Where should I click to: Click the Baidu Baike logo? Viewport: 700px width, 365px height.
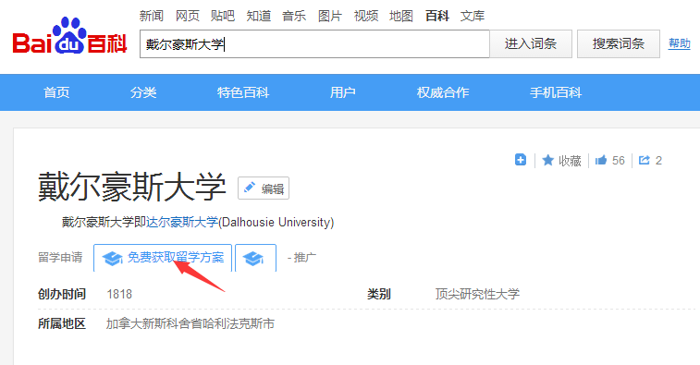coord(69,36)
